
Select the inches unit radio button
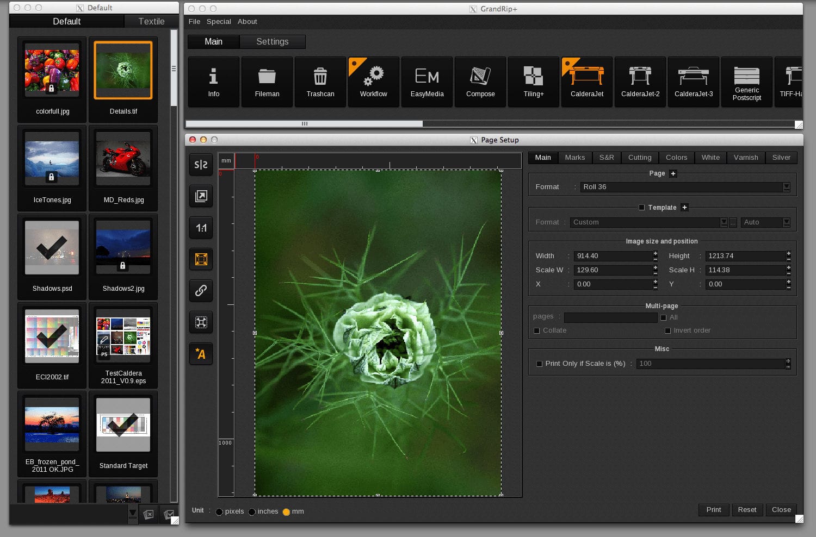click(252, 511)
